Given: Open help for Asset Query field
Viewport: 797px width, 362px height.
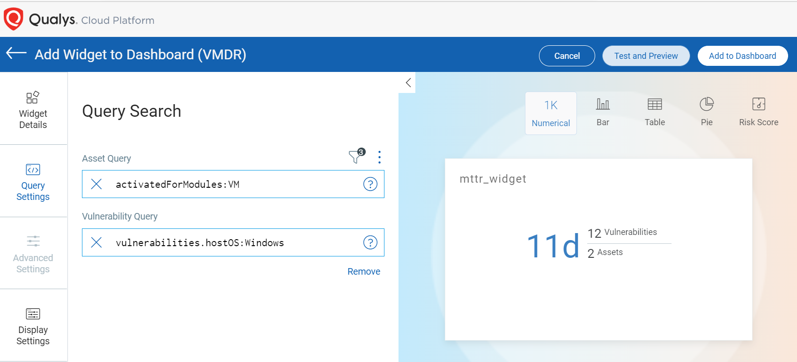Looking at the screenshot, I should pos(370,184).
